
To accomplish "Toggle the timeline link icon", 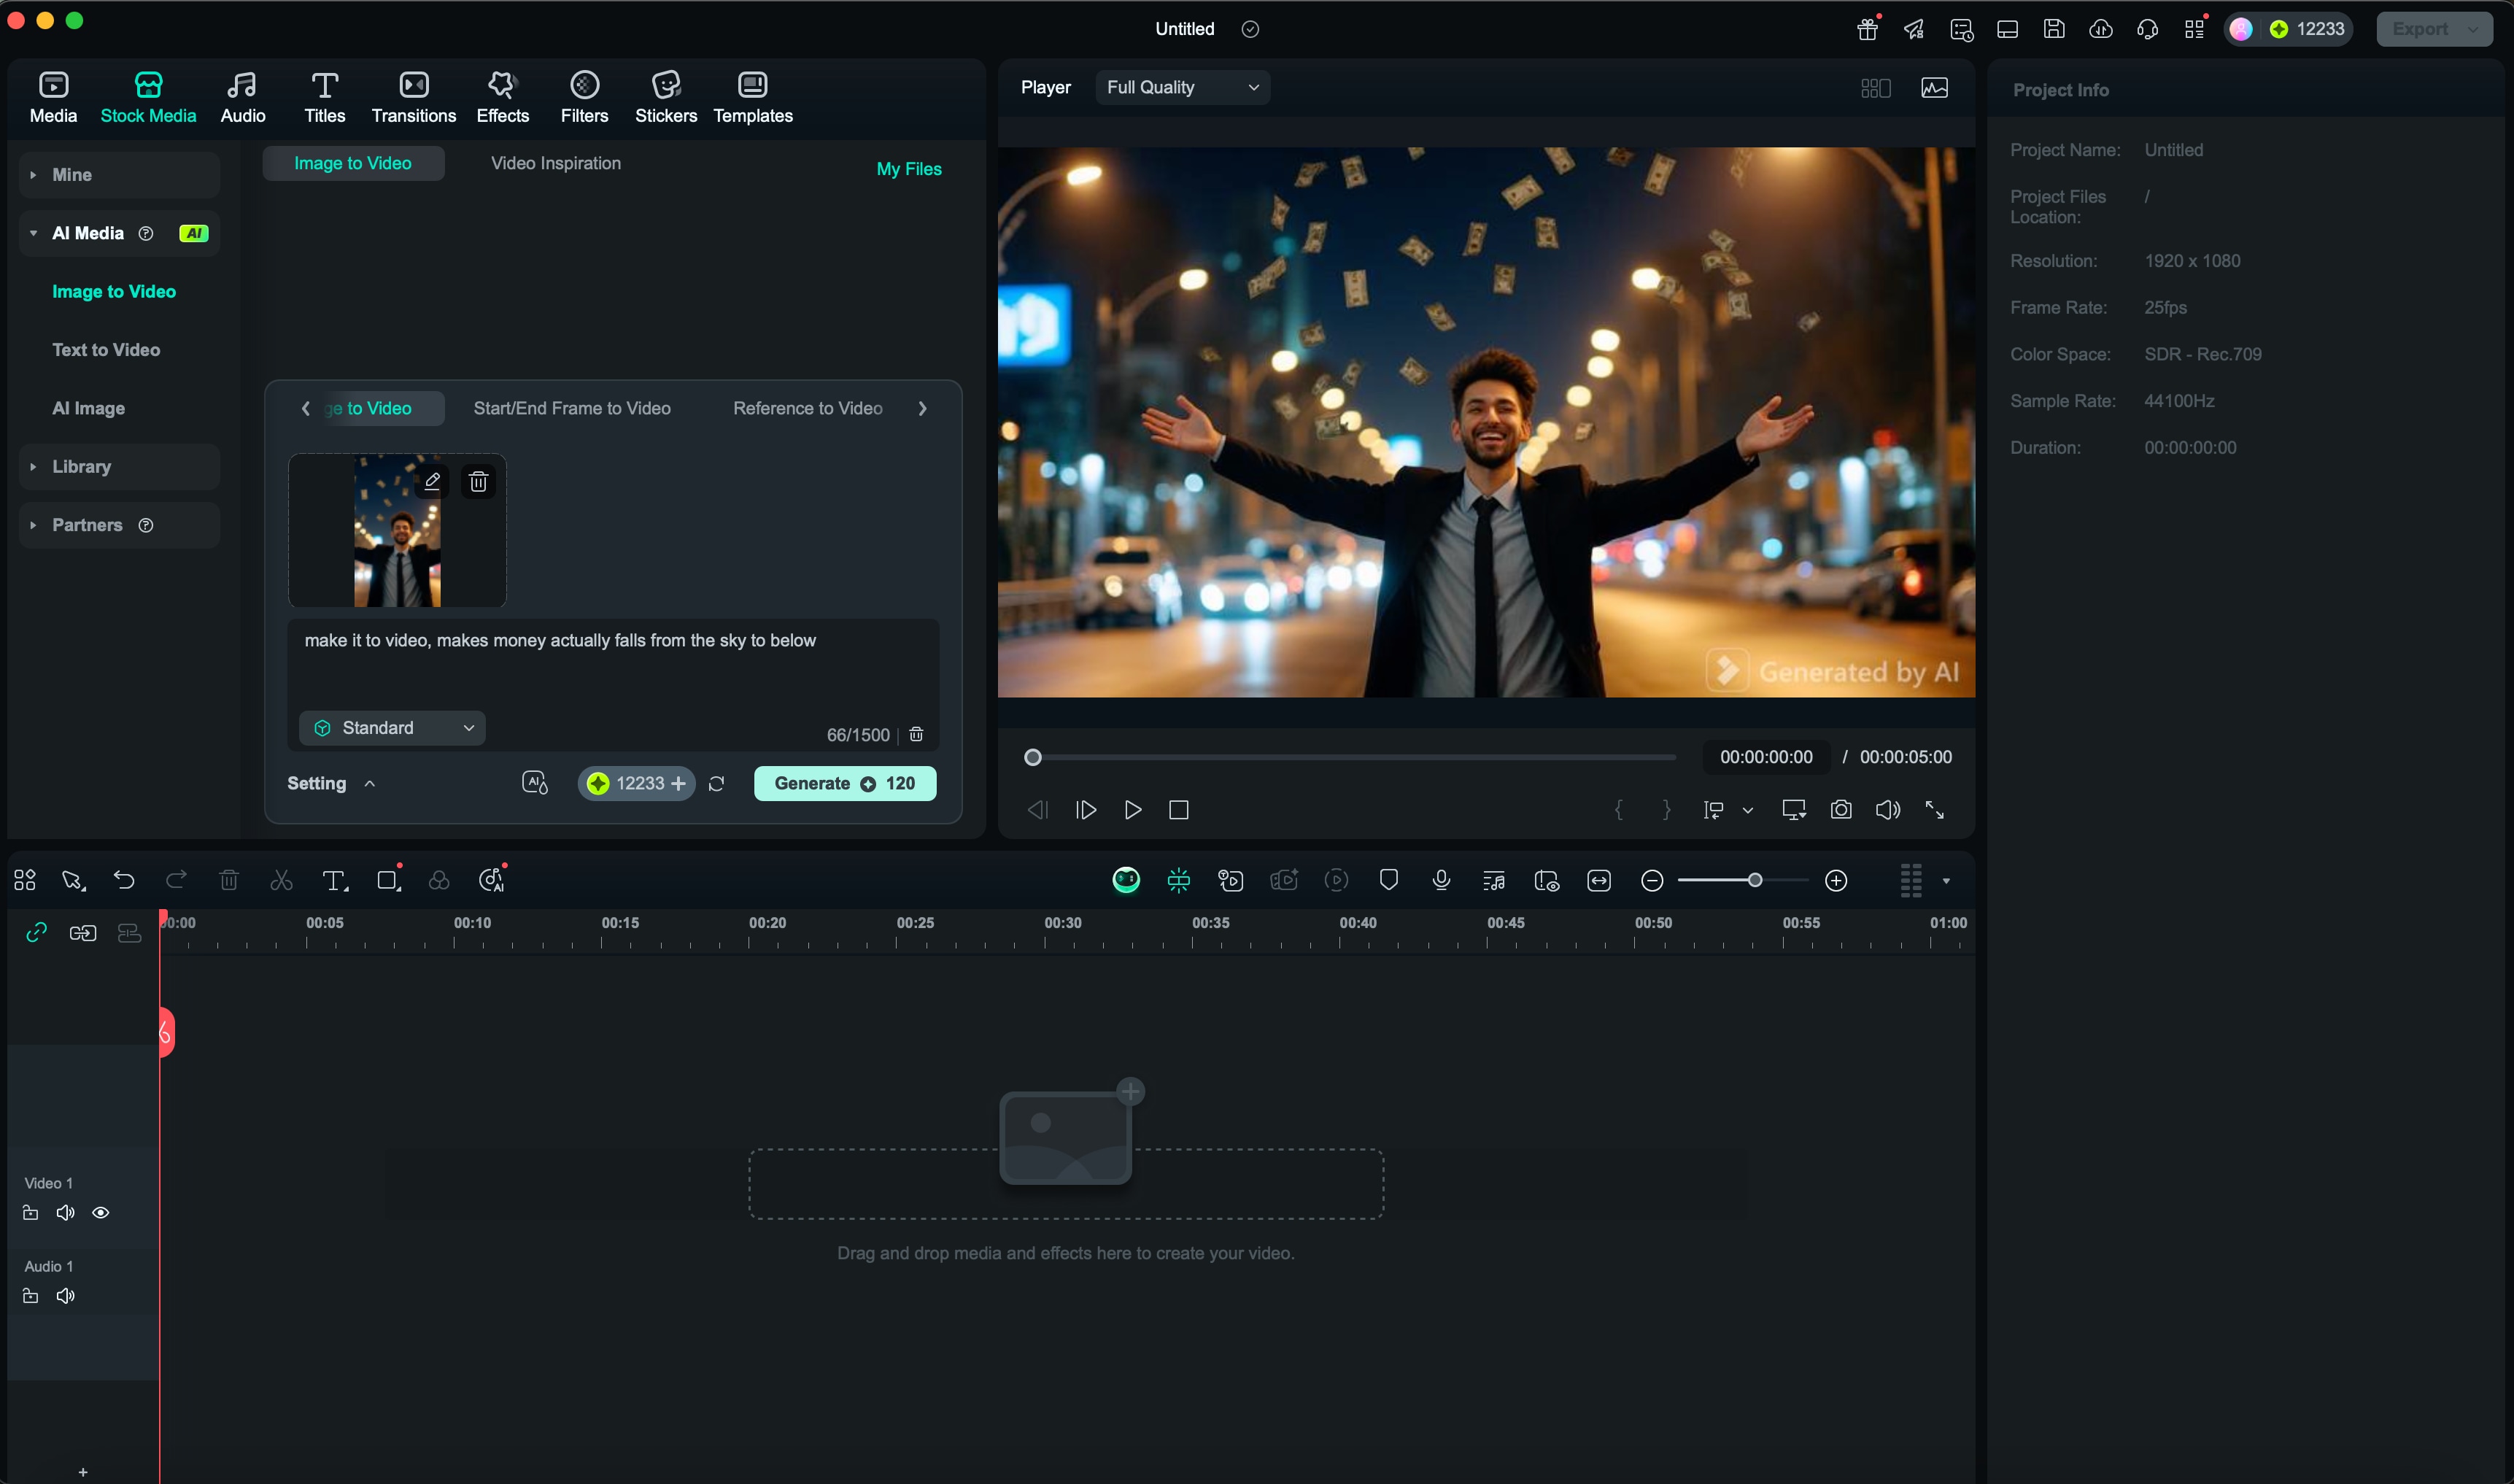I will click(37, 932).
